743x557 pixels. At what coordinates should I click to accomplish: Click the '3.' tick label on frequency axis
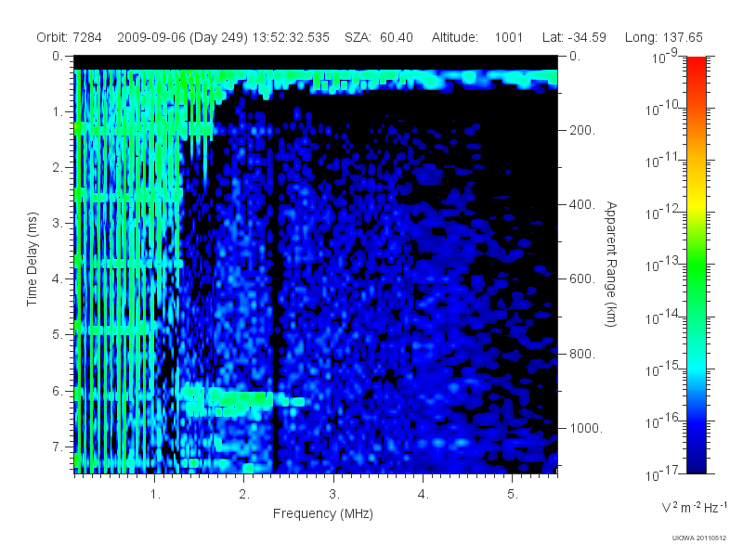pos(334,494)
